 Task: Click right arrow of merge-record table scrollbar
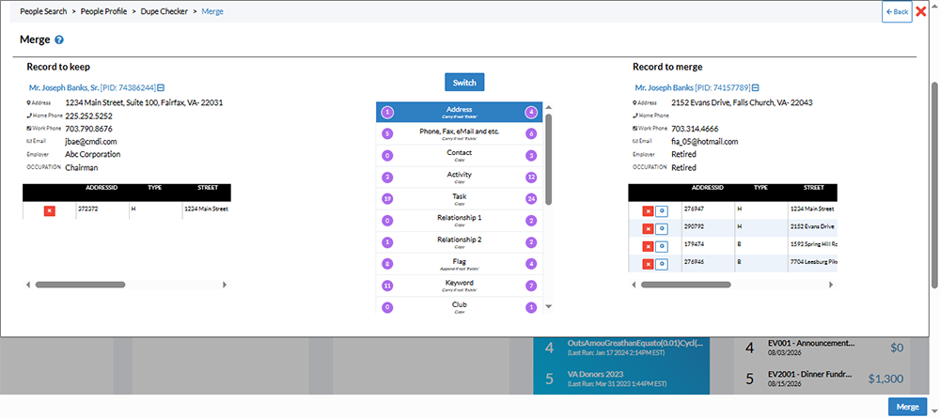point(832,285)
